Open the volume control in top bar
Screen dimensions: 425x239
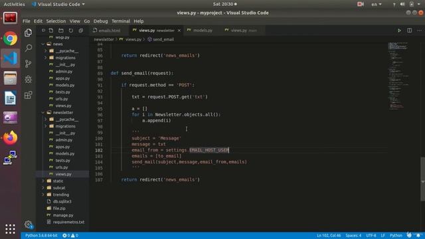(x=402, y=5)
